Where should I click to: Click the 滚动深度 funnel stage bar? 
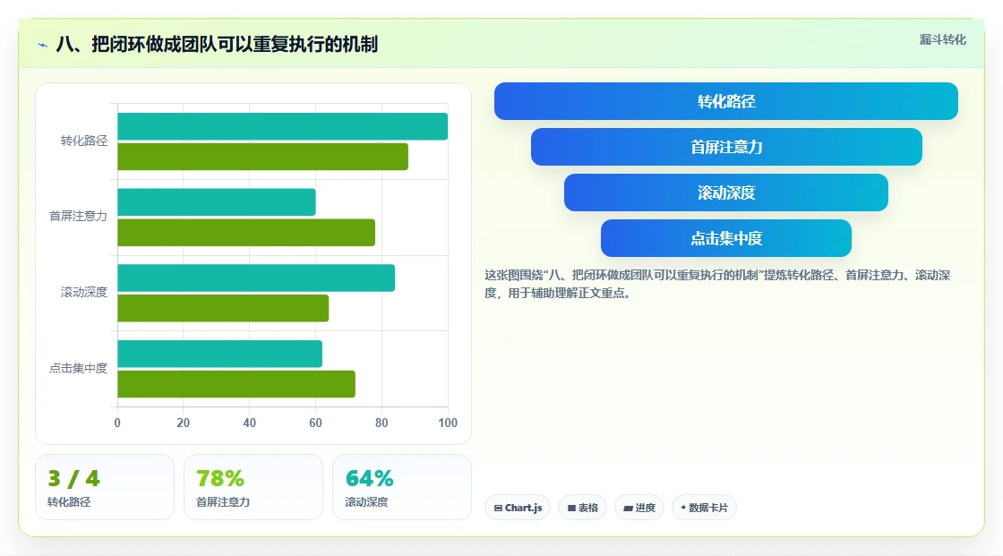click(x=726, y=192)
